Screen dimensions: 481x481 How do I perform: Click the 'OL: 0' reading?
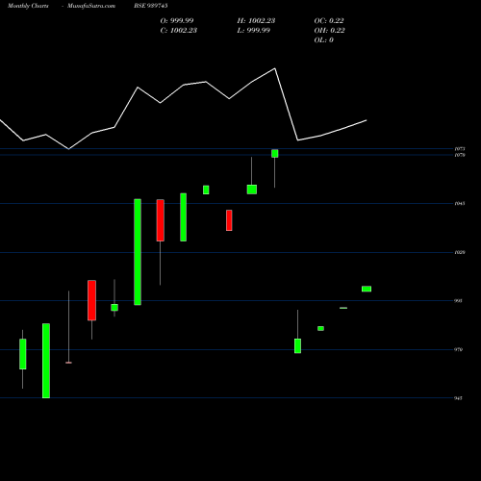tap(324, 39)
